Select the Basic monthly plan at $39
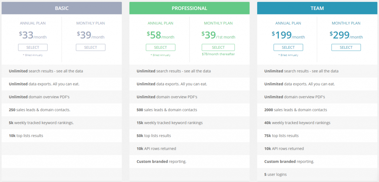Viewport: 379px width, 182px height. [91, 47]
